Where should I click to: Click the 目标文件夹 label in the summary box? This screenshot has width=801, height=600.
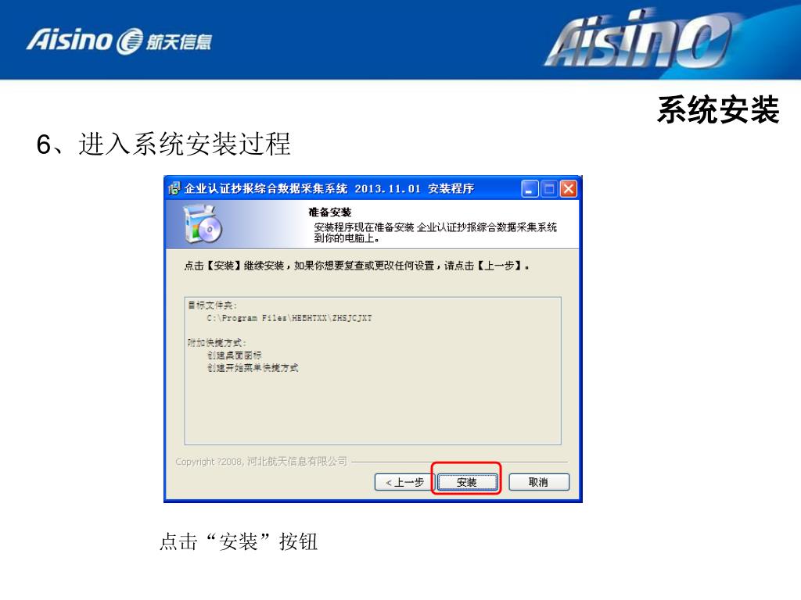(212, 305)
